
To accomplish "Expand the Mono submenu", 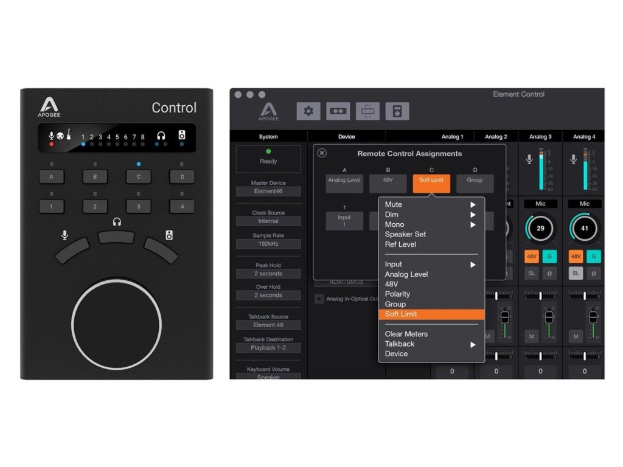I will click(x=431, y=224).
